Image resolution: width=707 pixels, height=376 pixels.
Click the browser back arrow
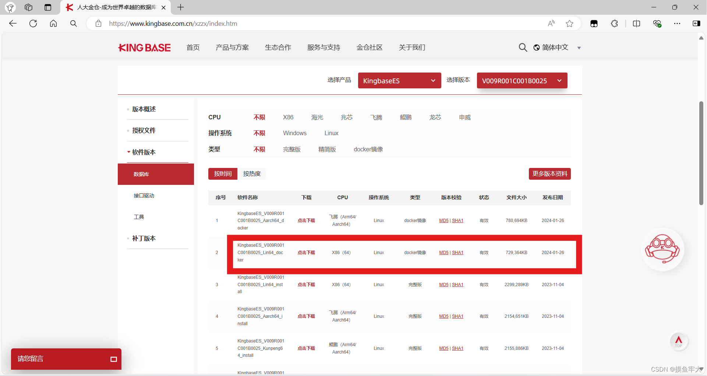(13, 24)
